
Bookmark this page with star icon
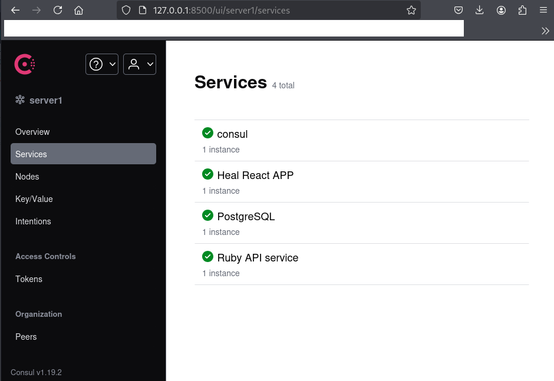point(411,10)
